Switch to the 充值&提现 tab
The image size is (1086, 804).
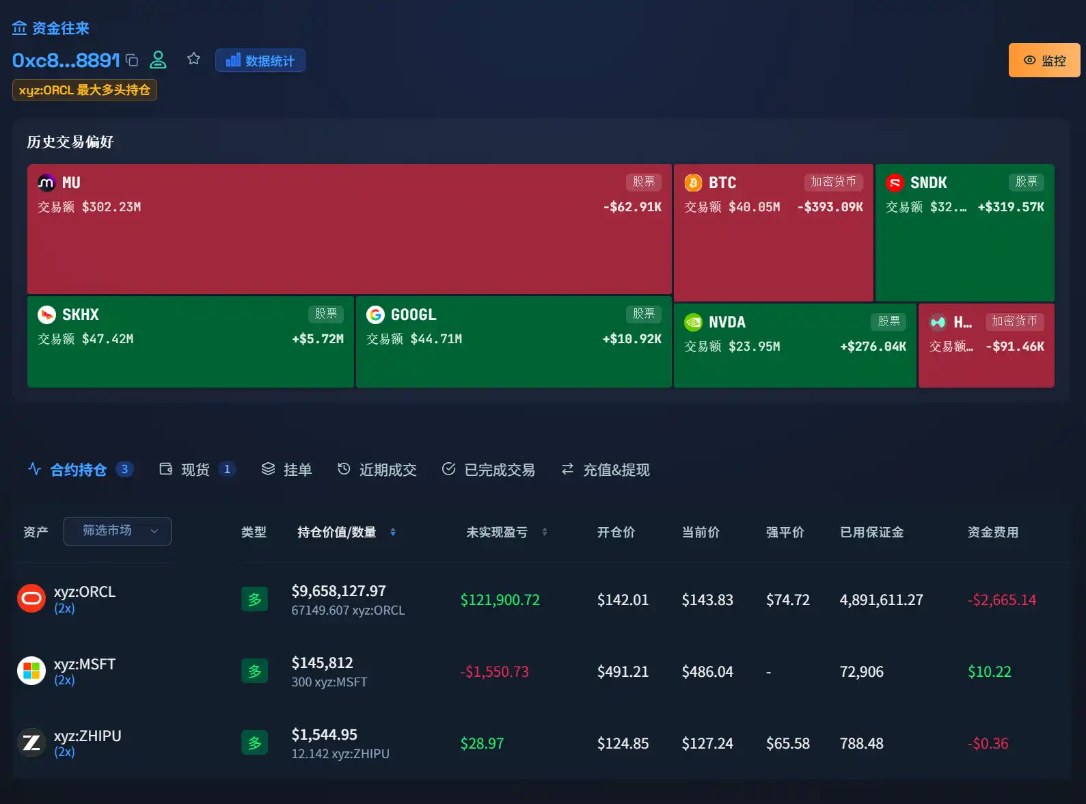605,470
